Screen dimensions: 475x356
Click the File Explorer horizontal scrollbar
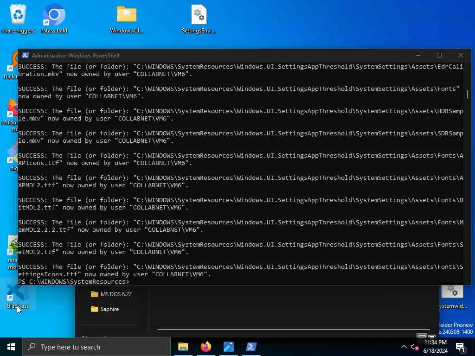pyautogui.click(x=293, y=329)
